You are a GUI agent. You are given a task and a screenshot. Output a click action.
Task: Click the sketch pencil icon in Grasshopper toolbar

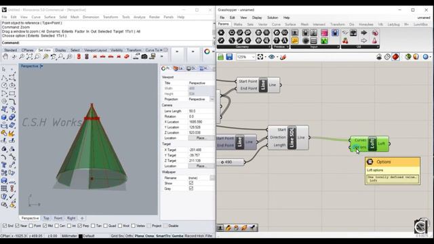pyautogui.click(x=283, y=57)
